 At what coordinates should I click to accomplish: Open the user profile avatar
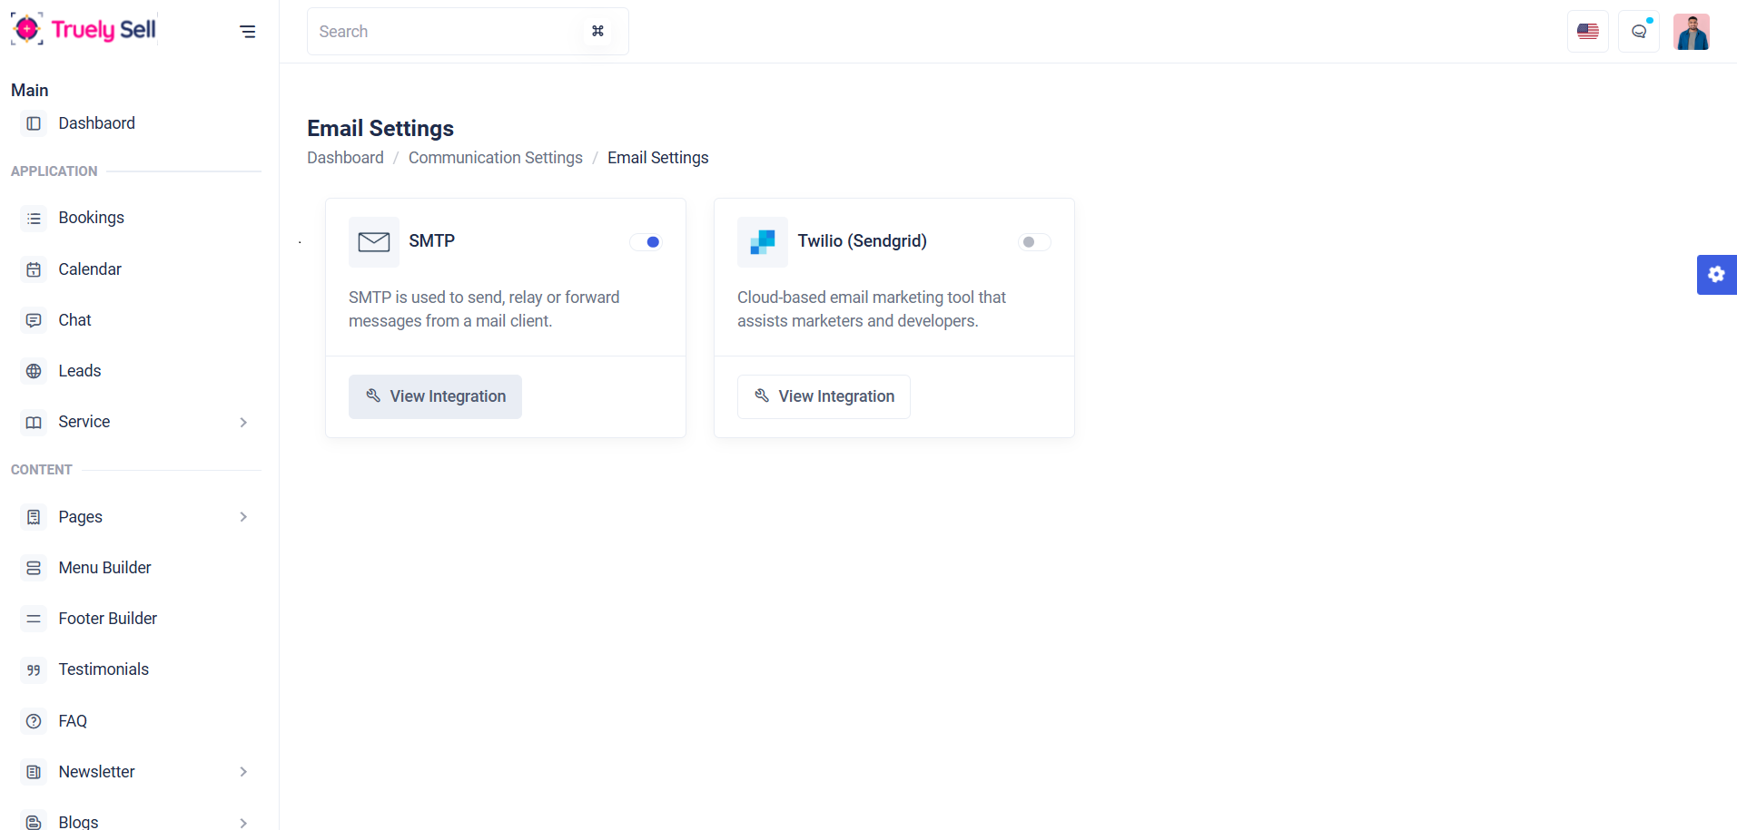point(1691,32)
